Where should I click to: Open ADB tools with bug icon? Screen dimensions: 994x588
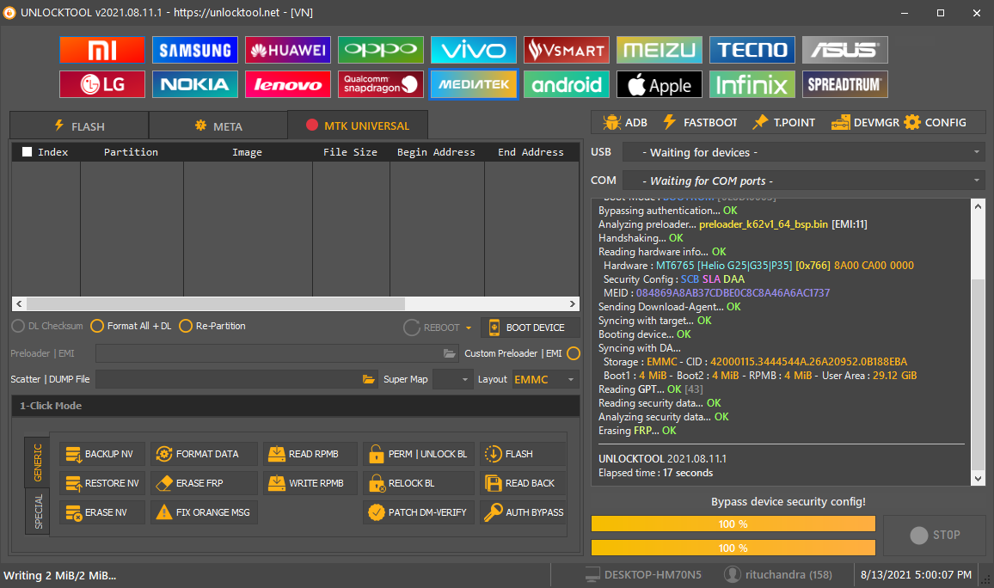[625, 122]
